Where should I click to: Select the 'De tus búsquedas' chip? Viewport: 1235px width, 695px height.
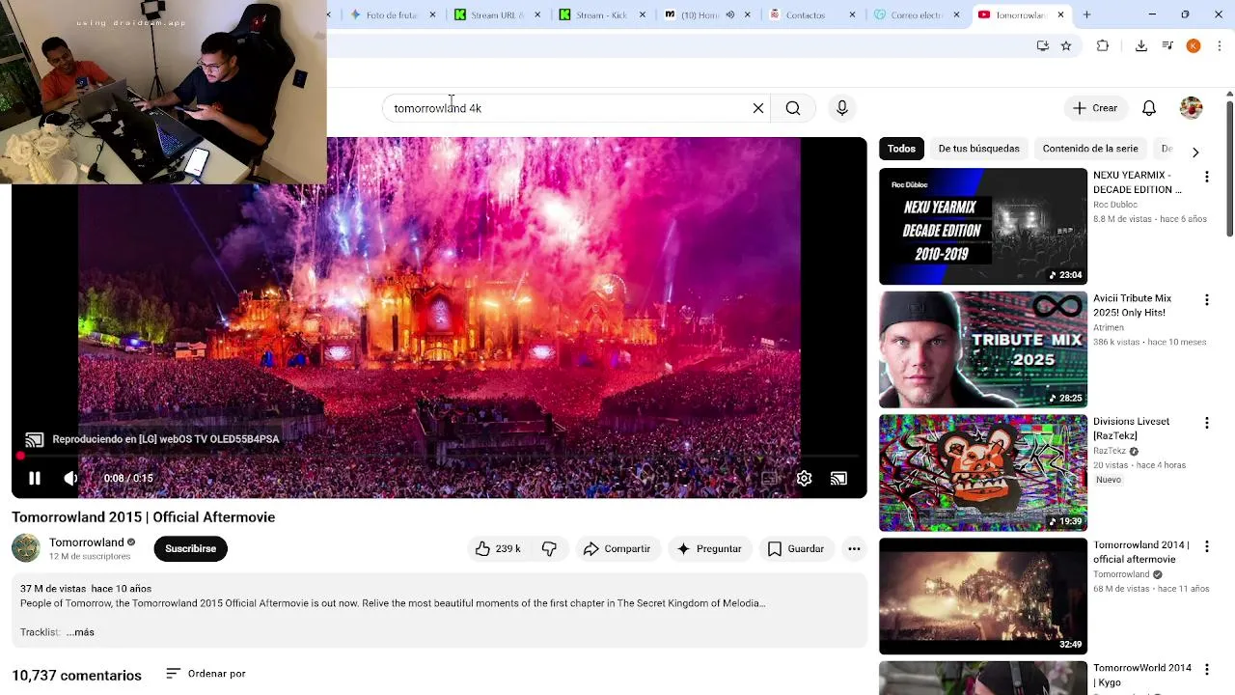978,149
